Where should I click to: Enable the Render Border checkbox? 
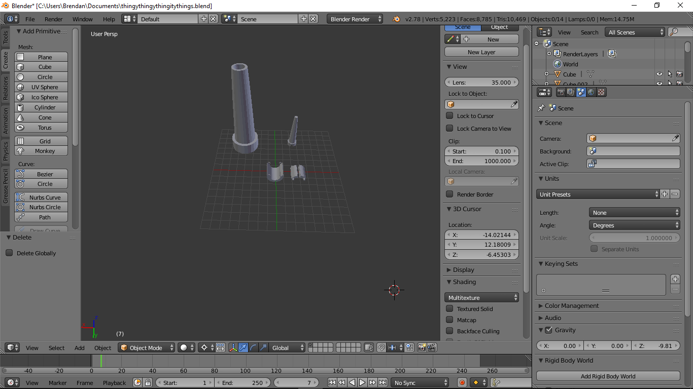point(449,194)
